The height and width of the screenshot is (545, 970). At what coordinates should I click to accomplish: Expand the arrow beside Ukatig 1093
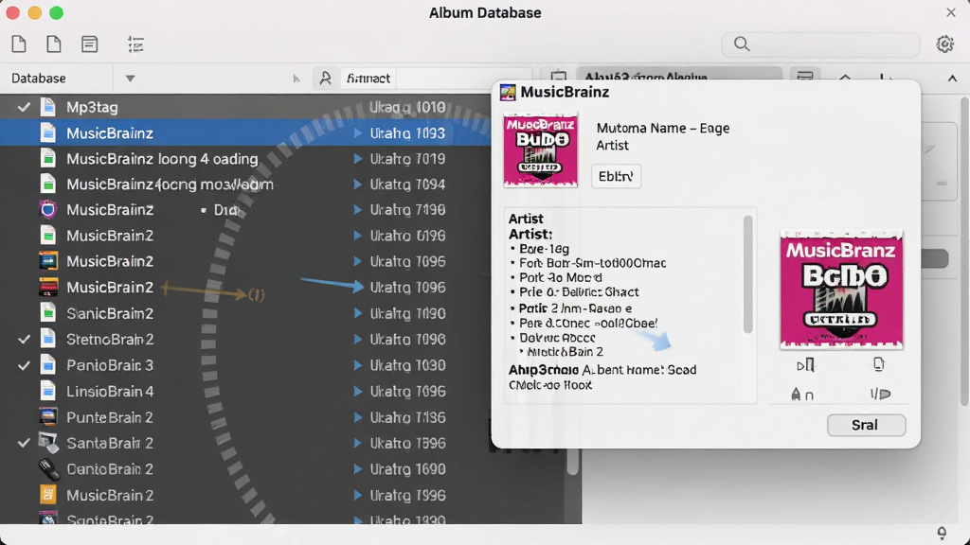tap(357, 132)
